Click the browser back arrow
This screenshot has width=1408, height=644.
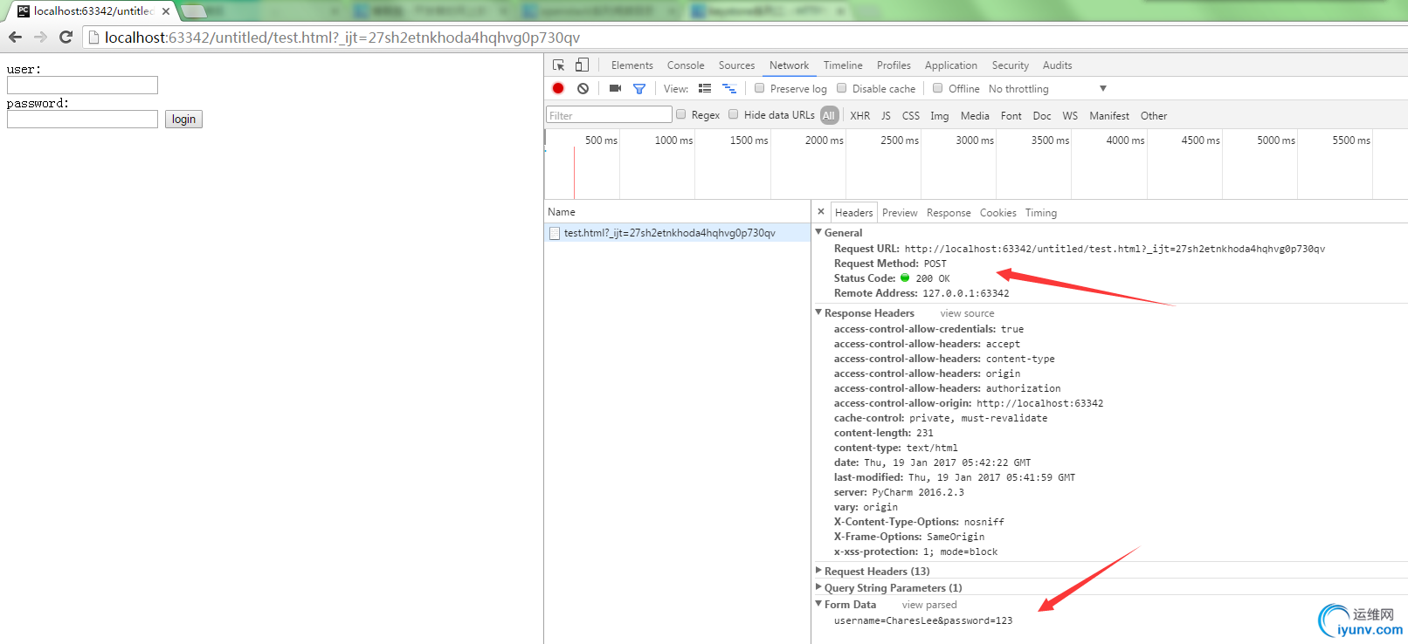click(x=15, y=38)
